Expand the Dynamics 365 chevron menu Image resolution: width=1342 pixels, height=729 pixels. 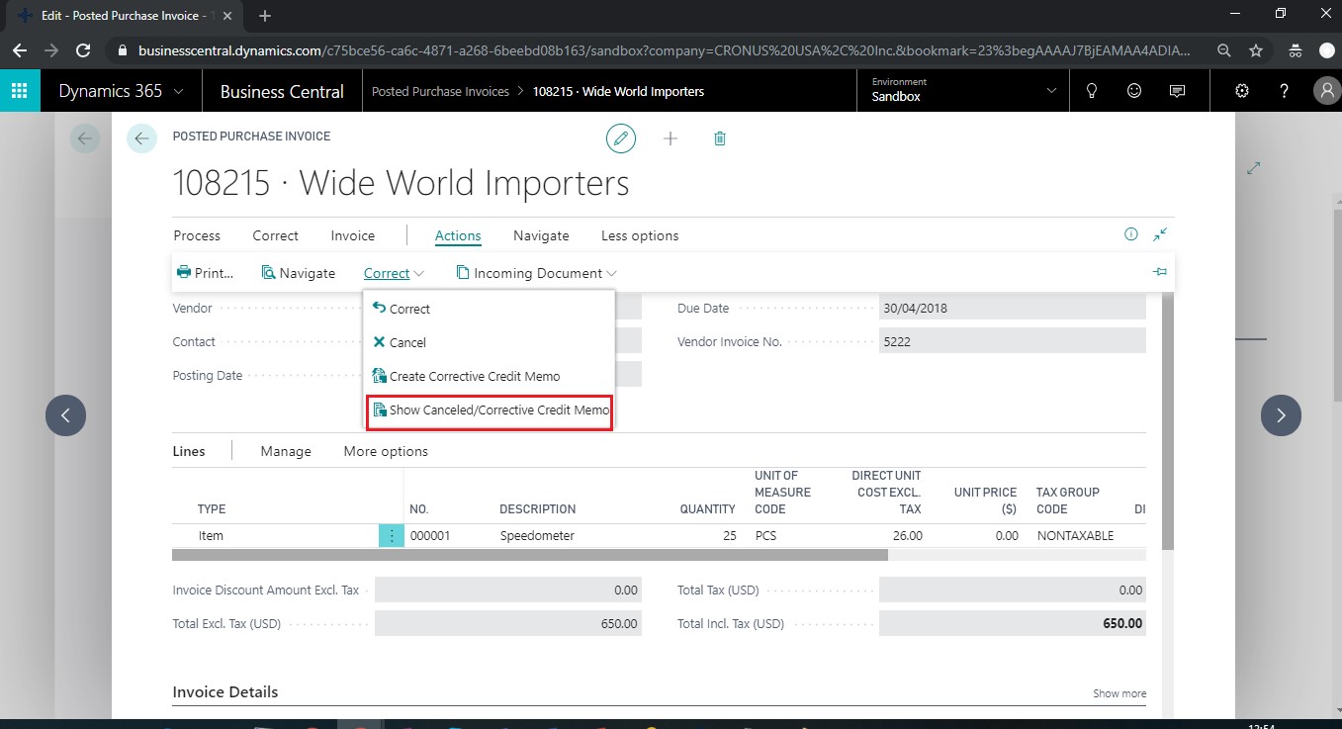point(178,91)
